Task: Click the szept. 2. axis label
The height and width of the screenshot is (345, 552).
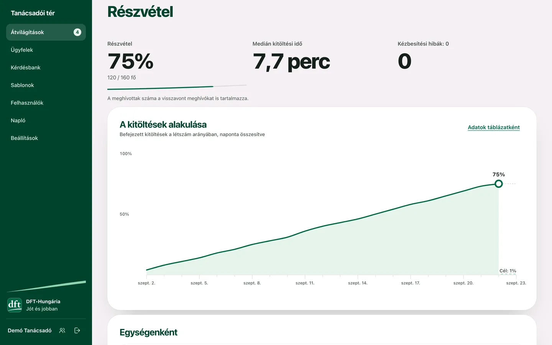Action: tap(146, 283)
